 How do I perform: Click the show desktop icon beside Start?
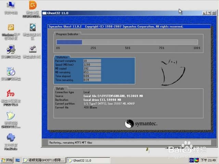pos(17,160)
